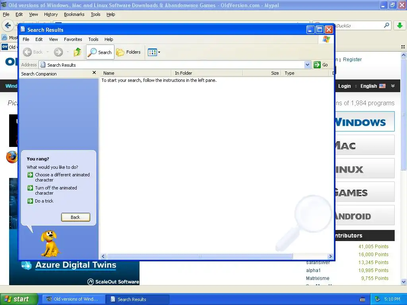Viewport: 407px width, 305px height.
Task: Go back using Explorer's Back toolbar button
Action: (x=33, y=52)
